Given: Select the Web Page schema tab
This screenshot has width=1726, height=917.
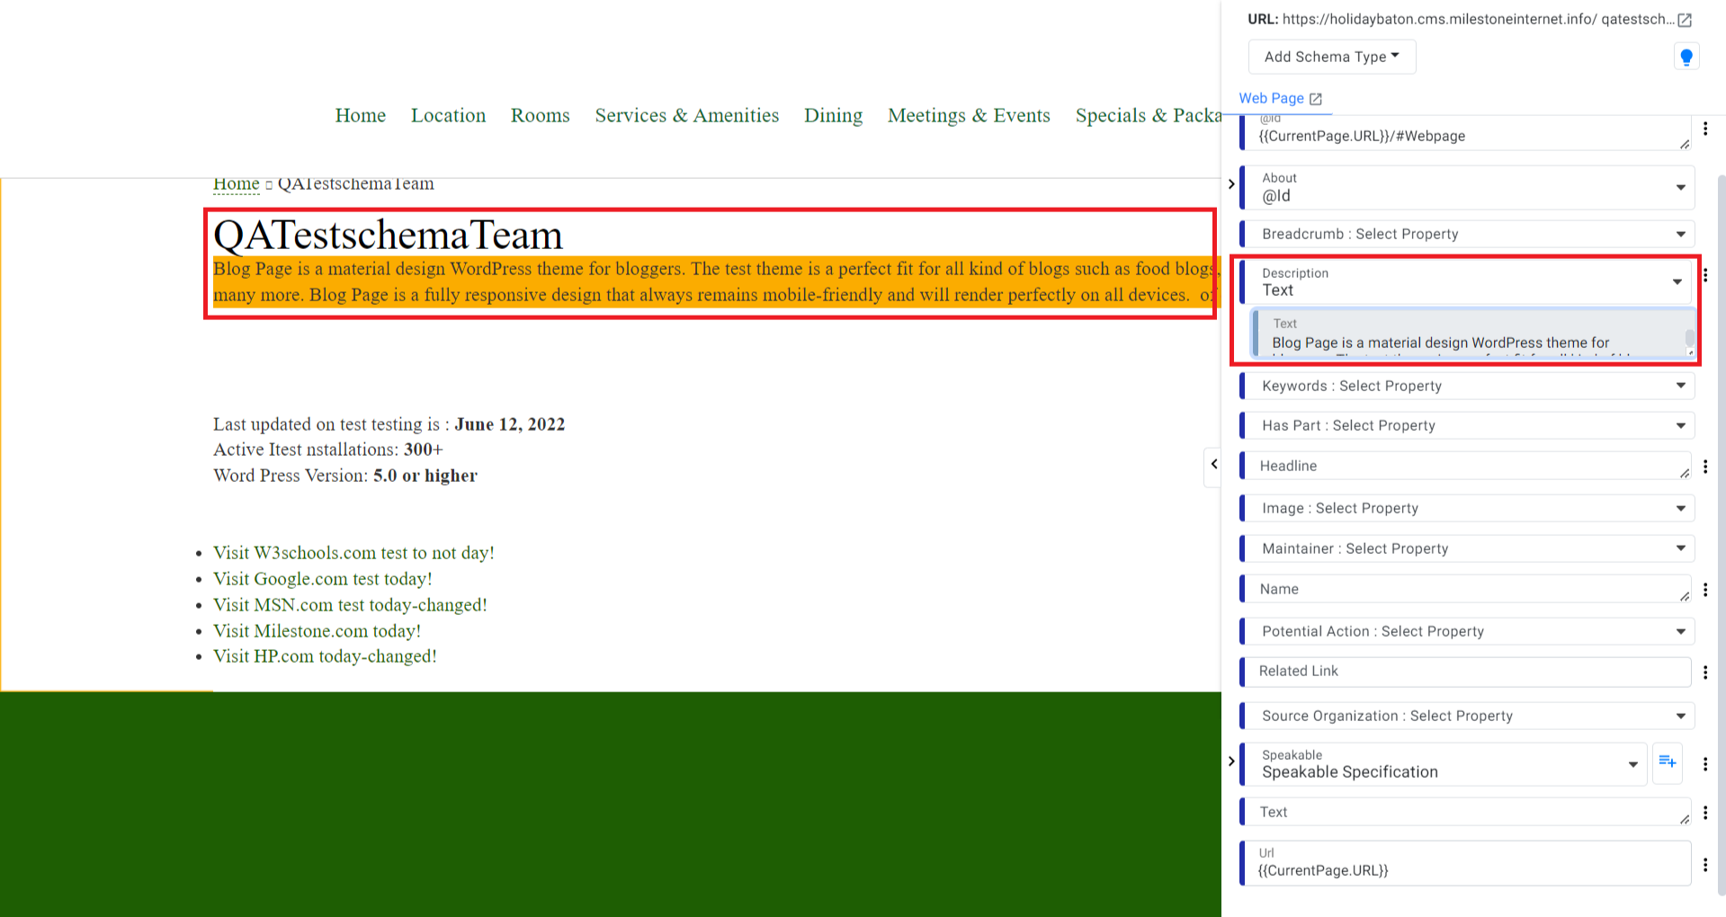Looking at the screenshot, I should 1271,98.
